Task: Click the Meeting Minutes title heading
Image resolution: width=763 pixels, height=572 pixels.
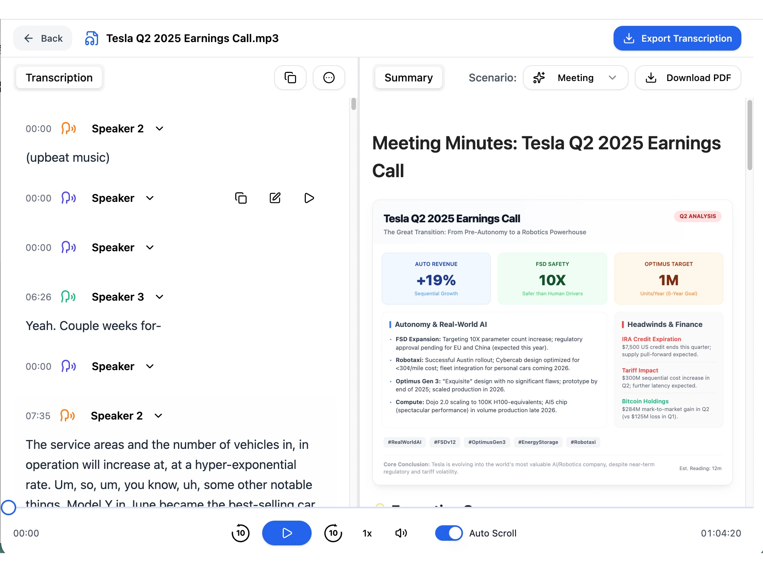Action: coord(546,157)
